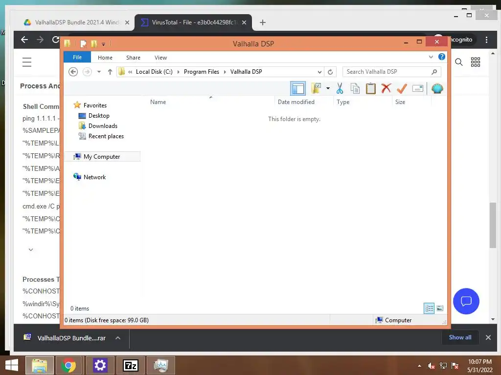
Task: Open the View ribbon tab
Action: pyautogui.click(x=160, y=58)
